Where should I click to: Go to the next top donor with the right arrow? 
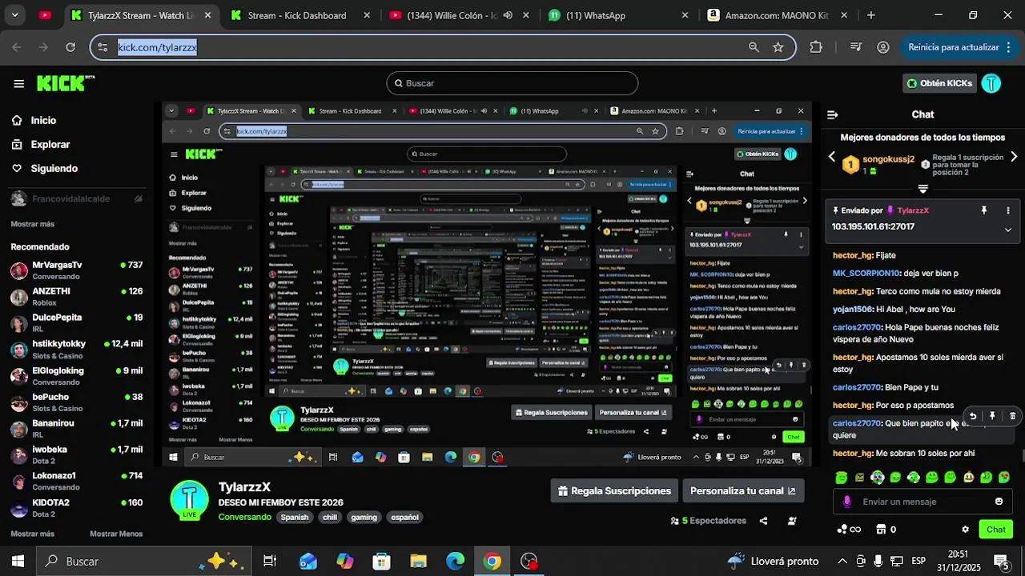coord(1014,157)
